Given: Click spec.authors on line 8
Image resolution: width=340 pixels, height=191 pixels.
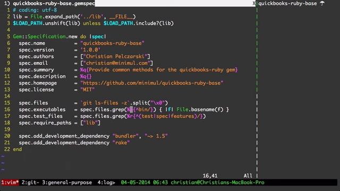Looking at the screenshot, I should coord(36,56).
